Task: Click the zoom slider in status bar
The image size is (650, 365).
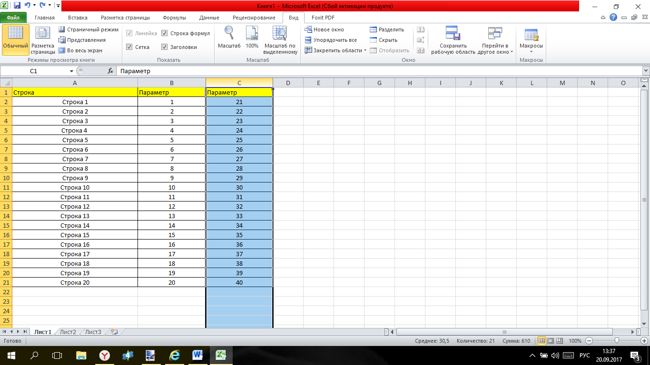Action: [617, 341]
